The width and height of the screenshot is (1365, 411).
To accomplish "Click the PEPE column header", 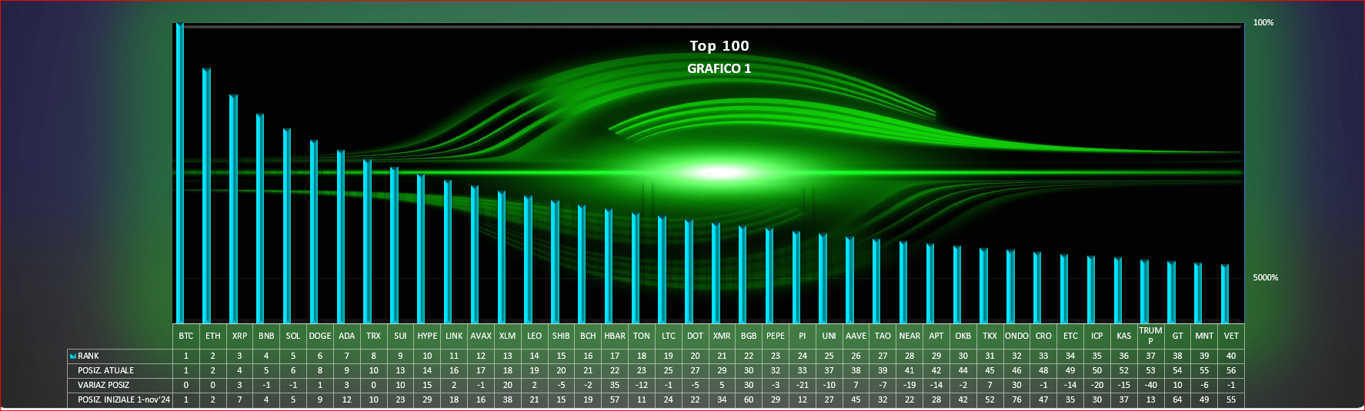I will (776, 336).
